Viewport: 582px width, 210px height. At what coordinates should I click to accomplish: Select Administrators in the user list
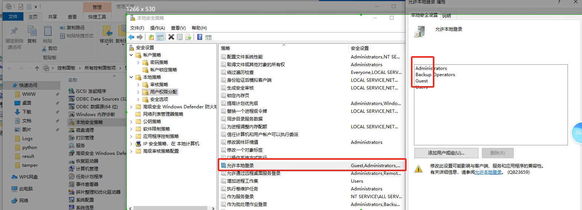point(431,68)
